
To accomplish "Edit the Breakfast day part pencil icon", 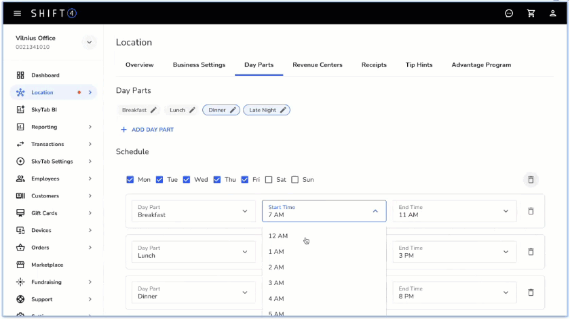I will coord(153,110).
